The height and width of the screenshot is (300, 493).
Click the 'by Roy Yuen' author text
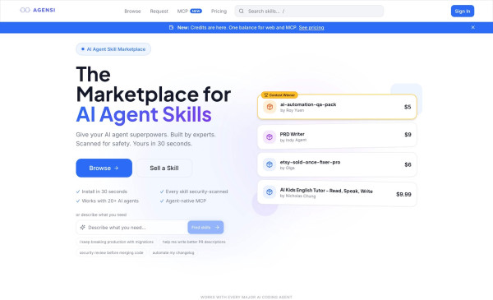[x=292, y=110]
